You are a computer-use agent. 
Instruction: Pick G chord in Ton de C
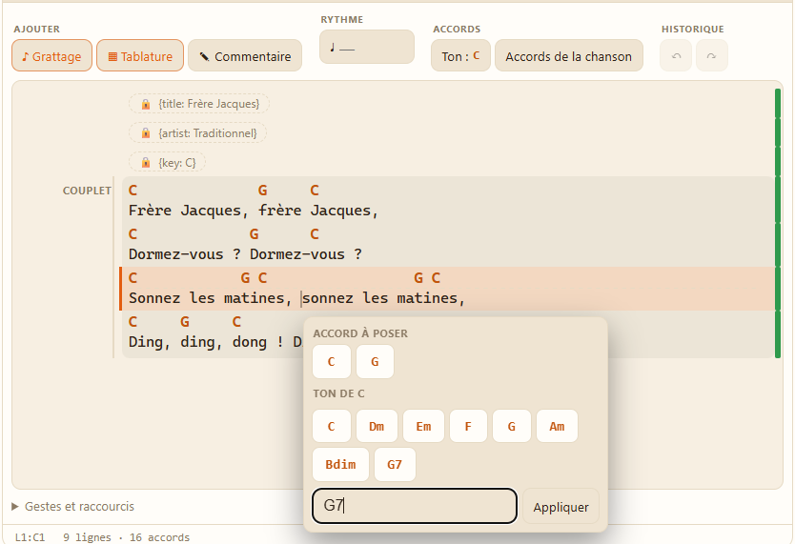(512, 426)
